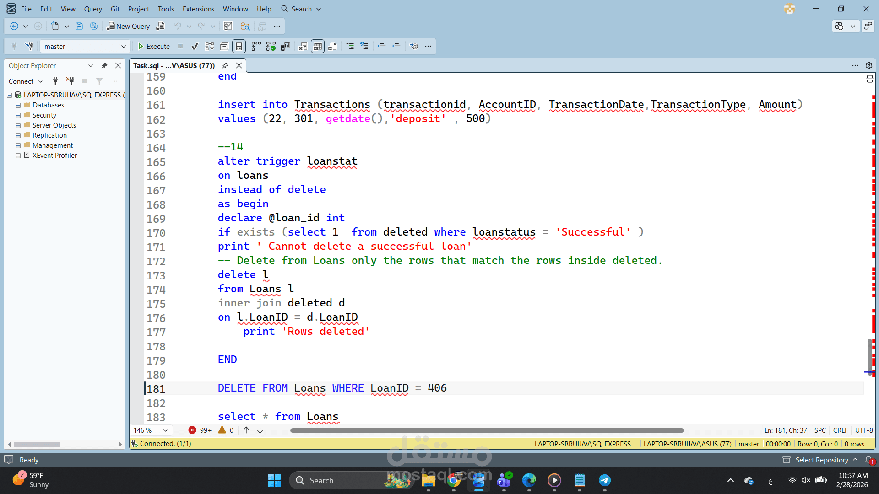
Task: Open Display Estimated Execution Plan
Action: pos(209,46)
